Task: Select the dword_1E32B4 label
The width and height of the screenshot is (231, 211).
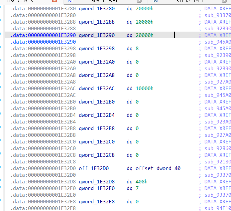Action: pos(96,115)
